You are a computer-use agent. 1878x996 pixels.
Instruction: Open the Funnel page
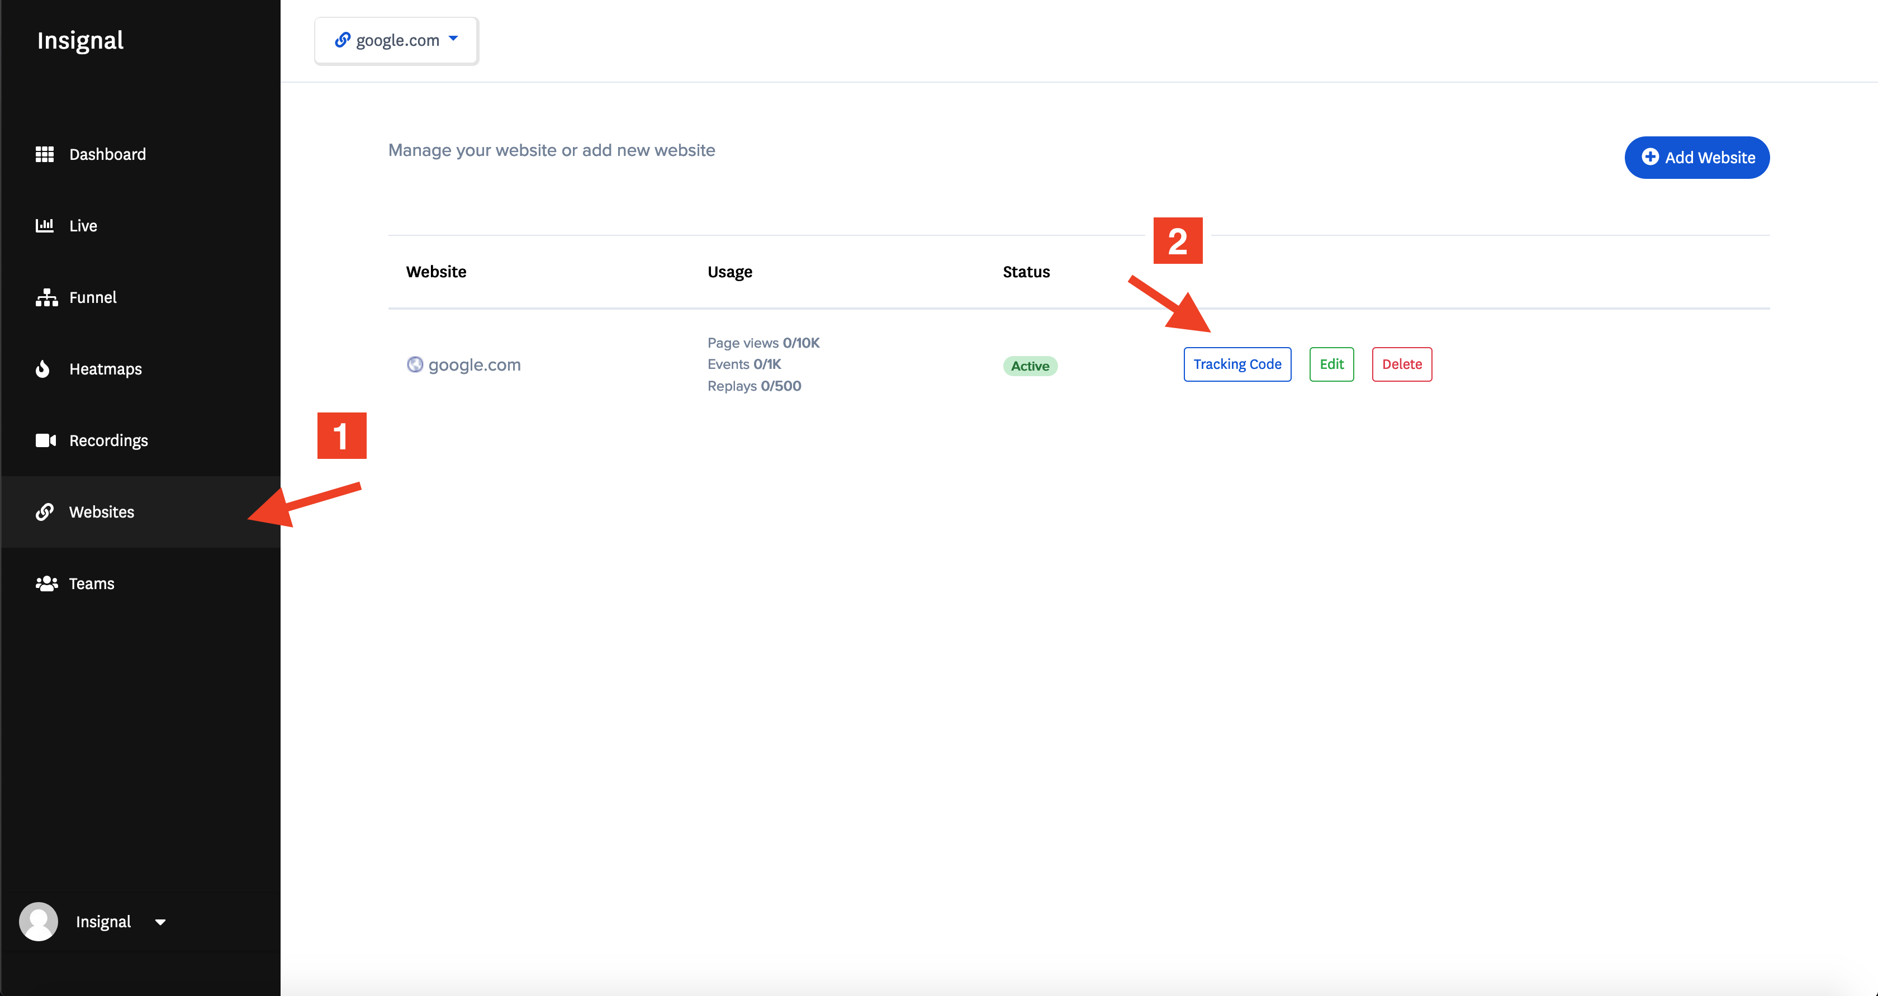[141, 297]
